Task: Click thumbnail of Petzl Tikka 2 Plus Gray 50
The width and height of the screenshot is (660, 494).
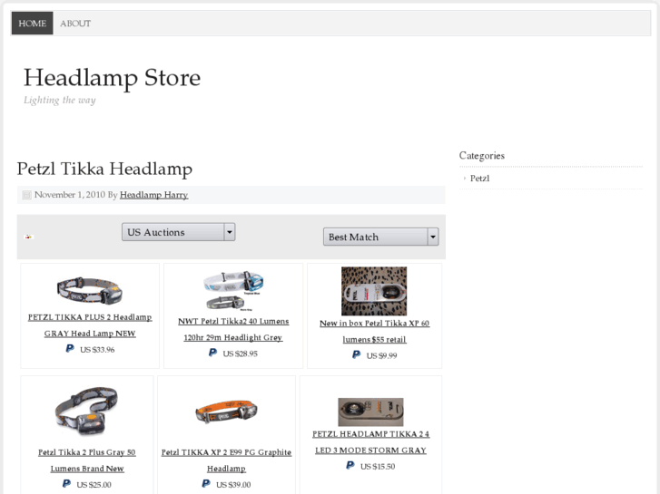Action: 87,412
